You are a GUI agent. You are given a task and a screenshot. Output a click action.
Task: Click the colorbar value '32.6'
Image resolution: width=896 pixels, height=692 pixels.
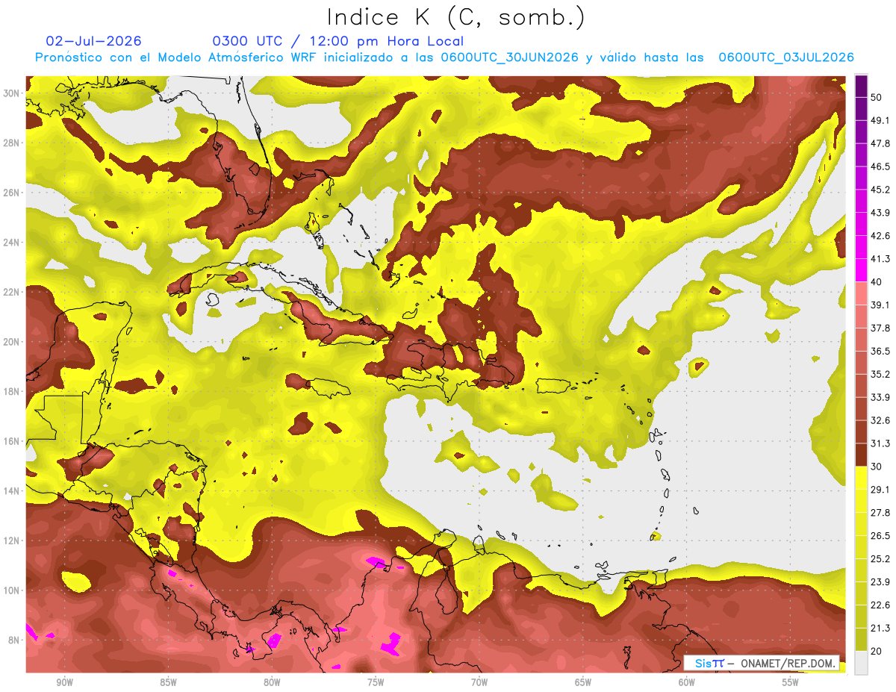[x=880, y=420]
